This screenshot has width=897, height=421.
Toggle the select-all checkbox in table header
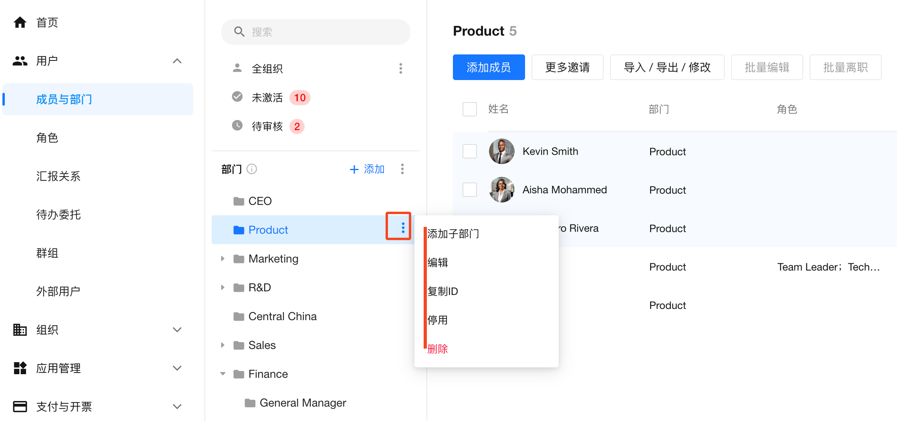469,109
